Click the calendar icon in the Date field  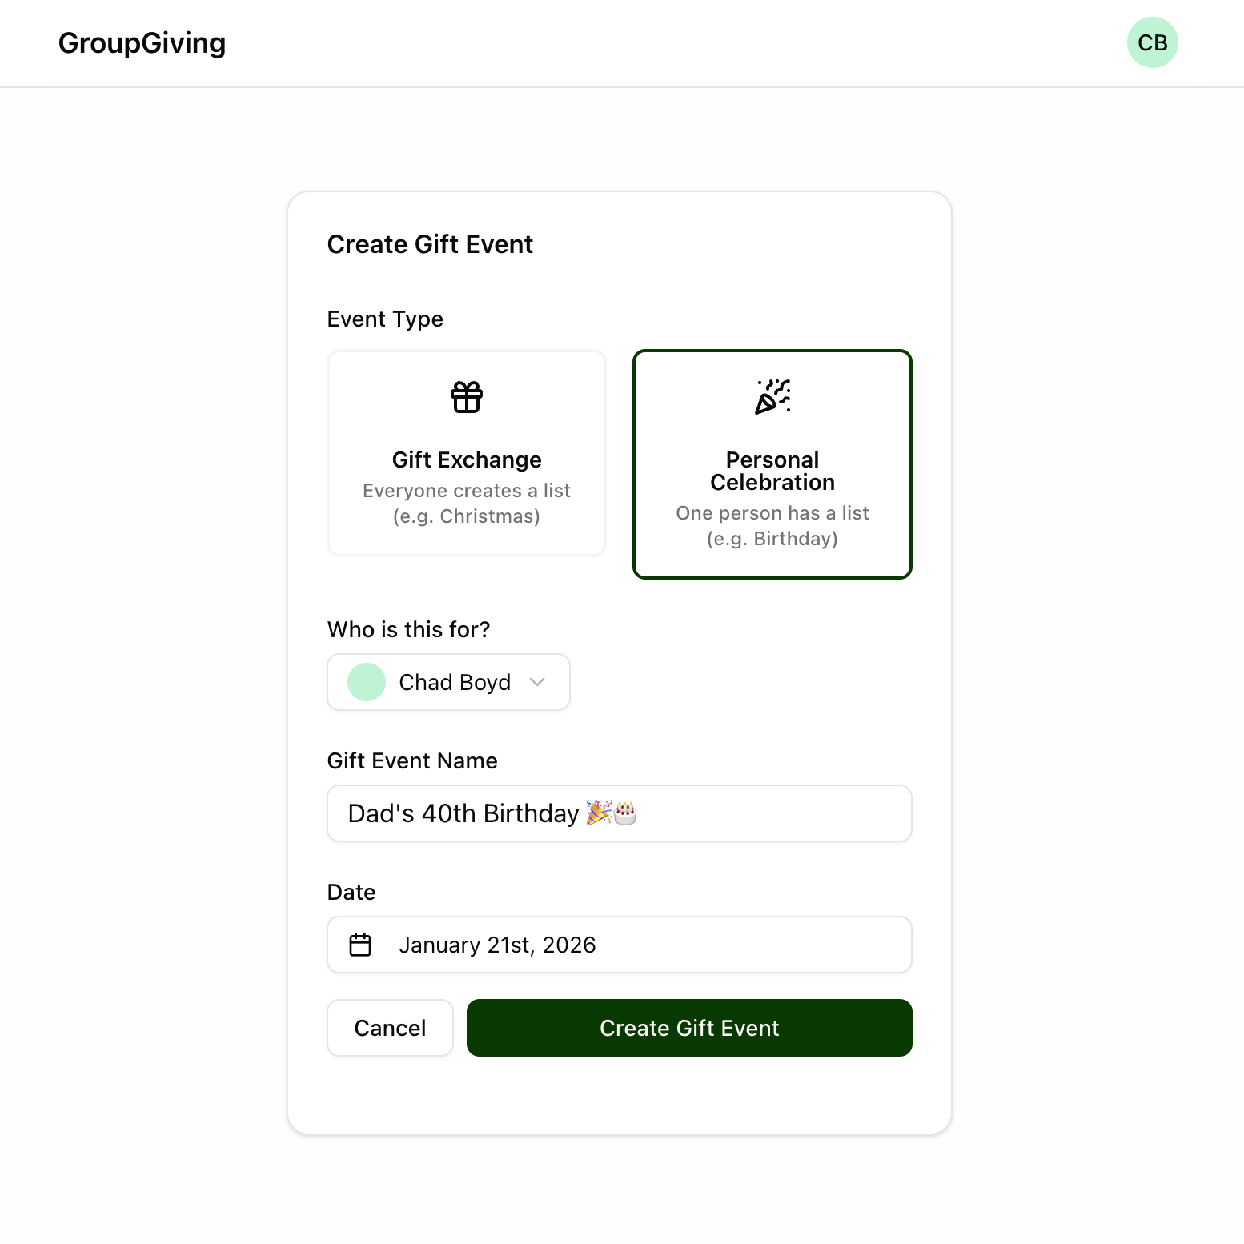pyautogui.click(x=360, y=945)
